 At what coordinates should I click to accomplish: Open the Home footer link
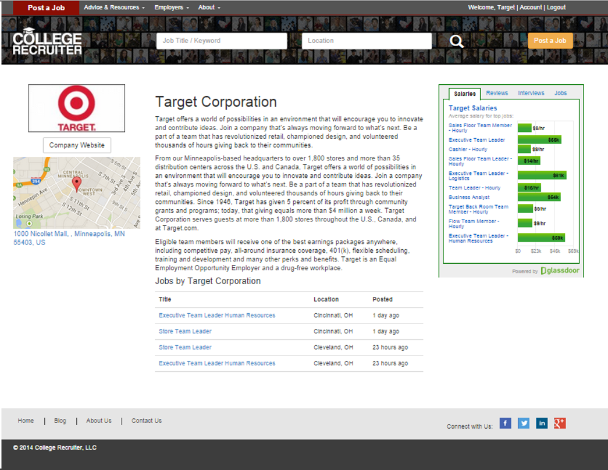pyautogui.click(x=26, y=421)
